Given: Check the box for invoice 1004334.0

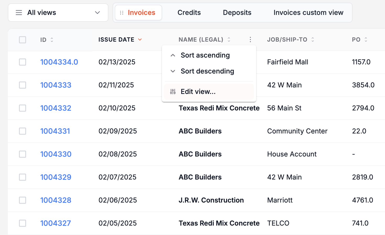Looking at the screenshot, I should [23, 62].
